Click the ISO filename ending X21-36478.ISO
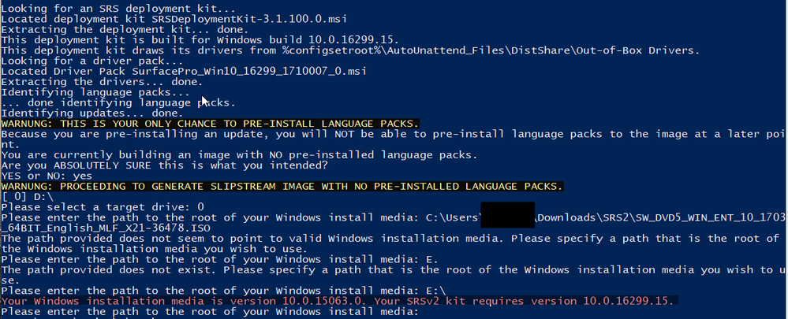Screen dimensions: 788x319 click(x=106, y=228)
